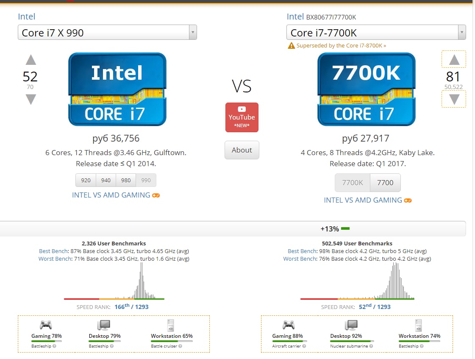Click the warning icon beside the superseded notice
The width and height of the screenshot is (475, 359).
[291, 45]
